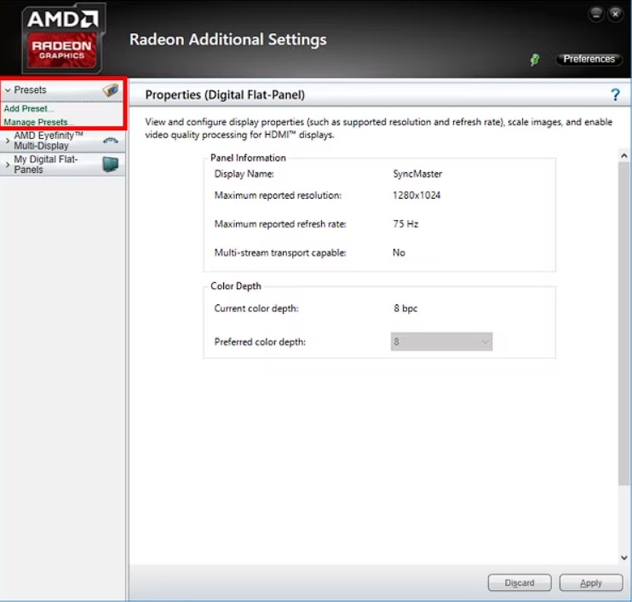Click the AMD Radeon Graphics logo
The image size is (632, 602).
coord(62,39)
